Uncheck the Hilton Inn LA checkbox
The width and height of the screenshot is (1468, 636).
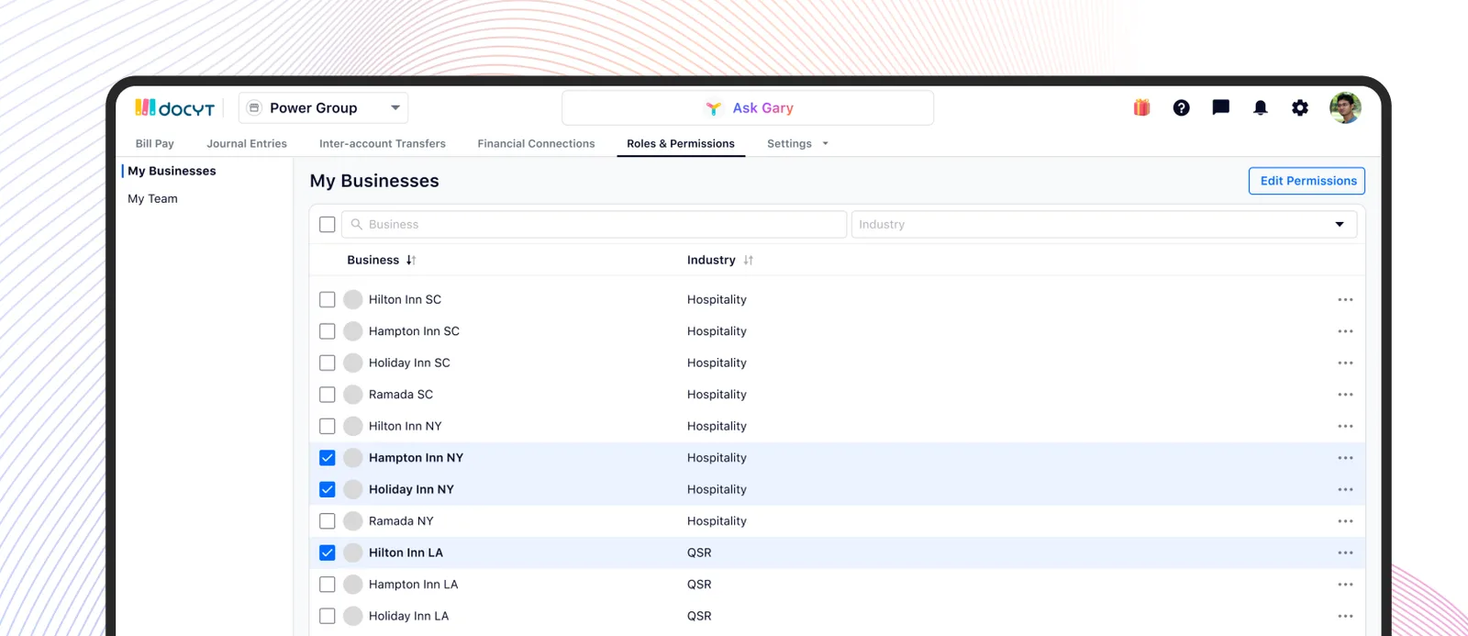328,552
